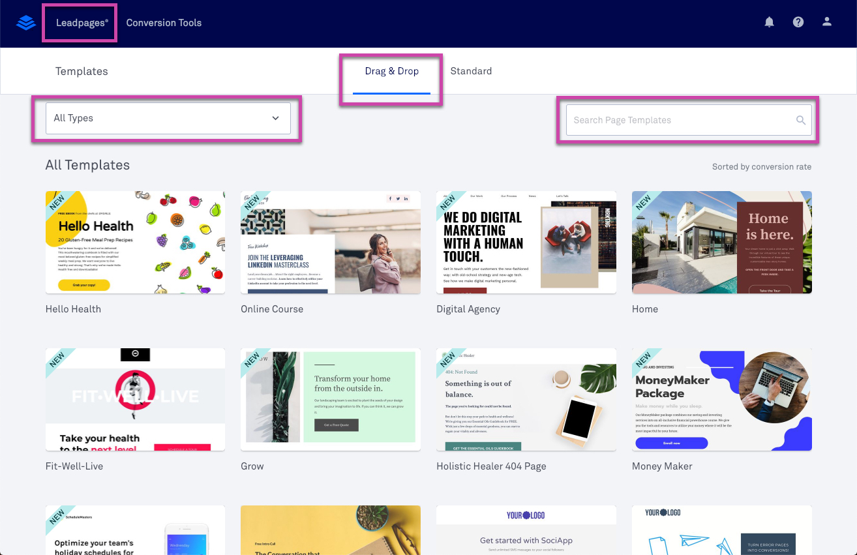Open the SociApp 'Get started' template thumbnail
This screenshot has width=857, height=555.
coord(526,530)
